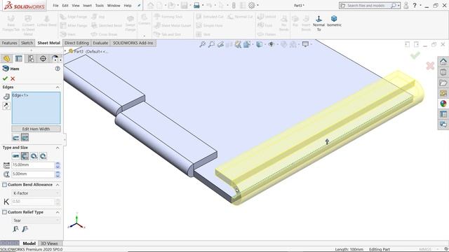Image resolution: width=449 pixels, height=252 pixels.
Task: Accept the Hem with the green checkmark in the PropertyManager
Action: pyautogui.click(x=5, y=78)
